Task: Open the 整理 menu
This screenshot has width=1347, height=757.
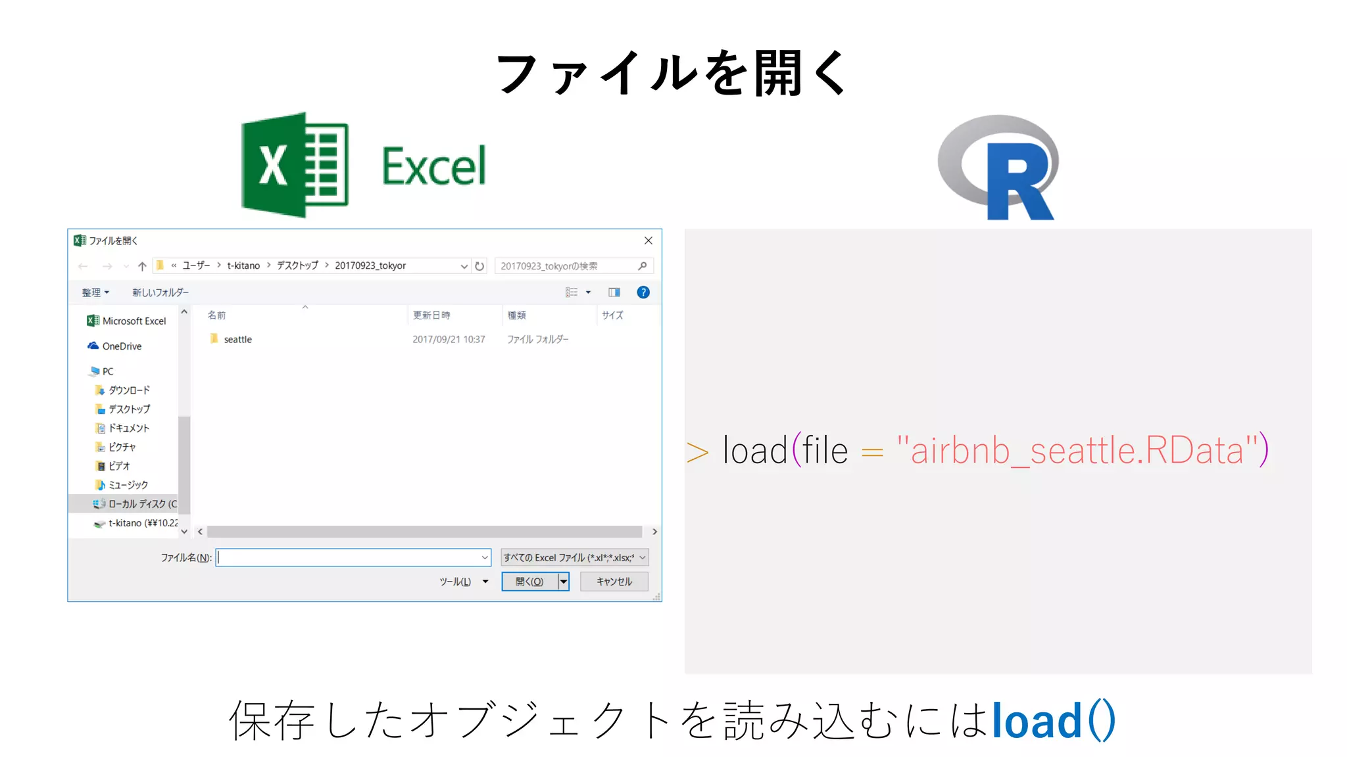Action: [95, 292]
